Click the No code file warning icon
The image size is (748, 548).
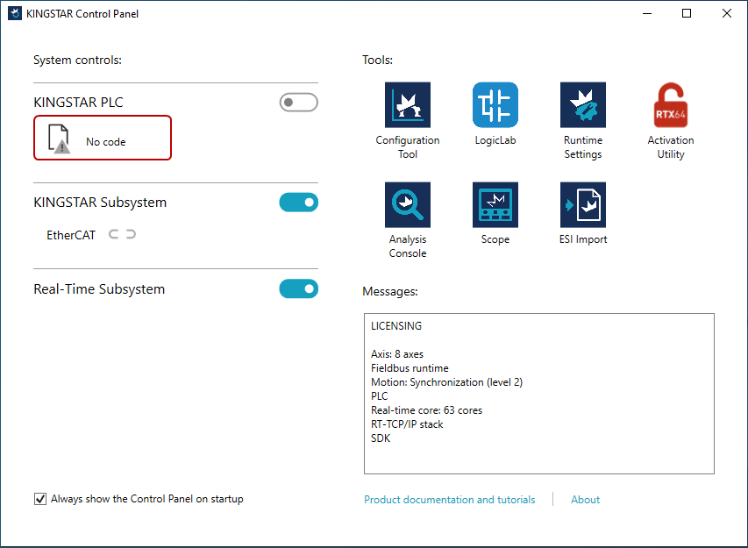point(59,139)
